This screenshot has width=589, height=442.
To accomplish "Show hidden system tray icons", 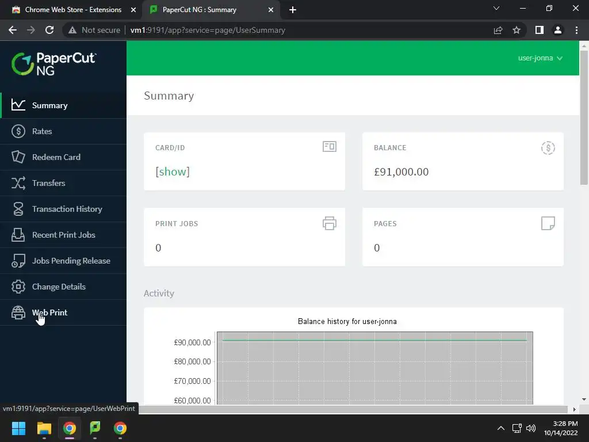I will click(x=501, y=428).
